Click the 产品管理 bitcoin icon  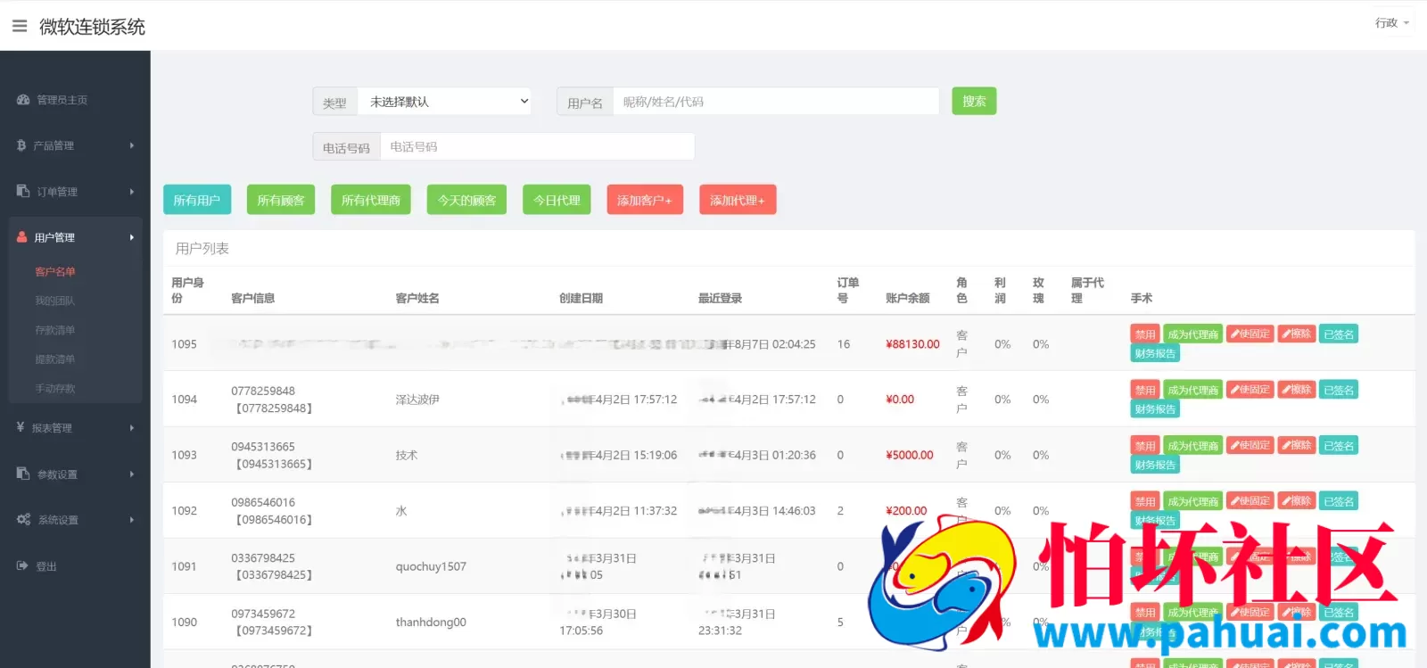(21, 145)
